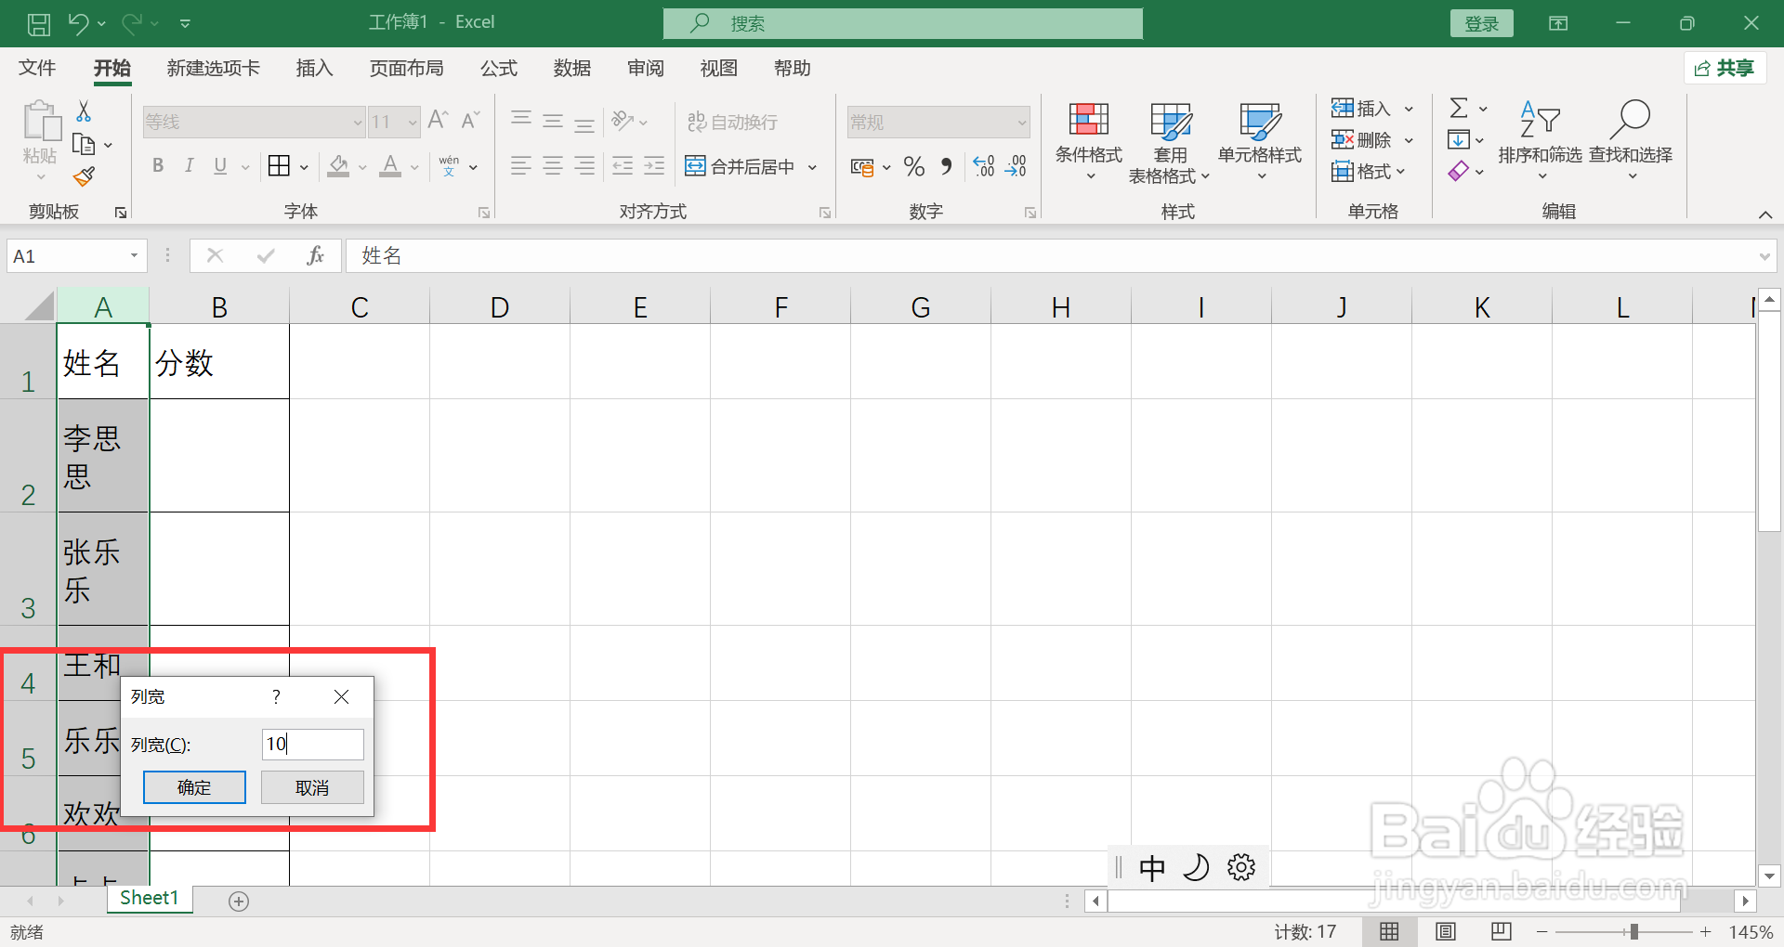Click the orientation text-angle icon
Image resolution: width=1784 pixels, height=947 pixels.
(x=623, y=121)
